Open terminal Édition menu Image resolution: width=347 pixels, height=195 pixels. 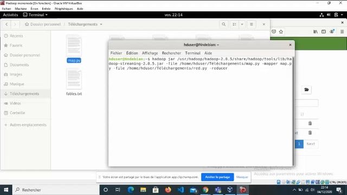click(132, 53)
